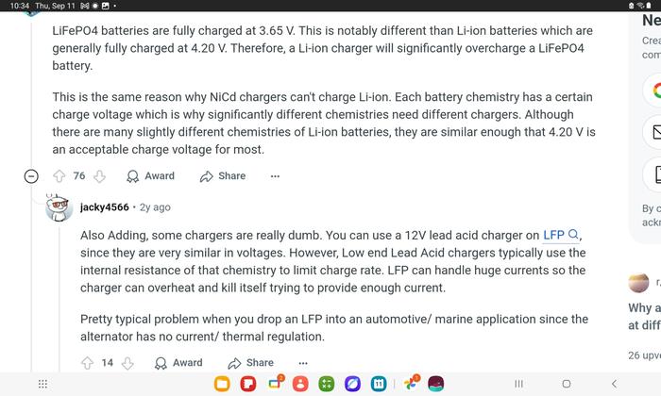Upvote jacky4566's comment with 14 points
Screen dimensions: 661x396
(87, 363)
